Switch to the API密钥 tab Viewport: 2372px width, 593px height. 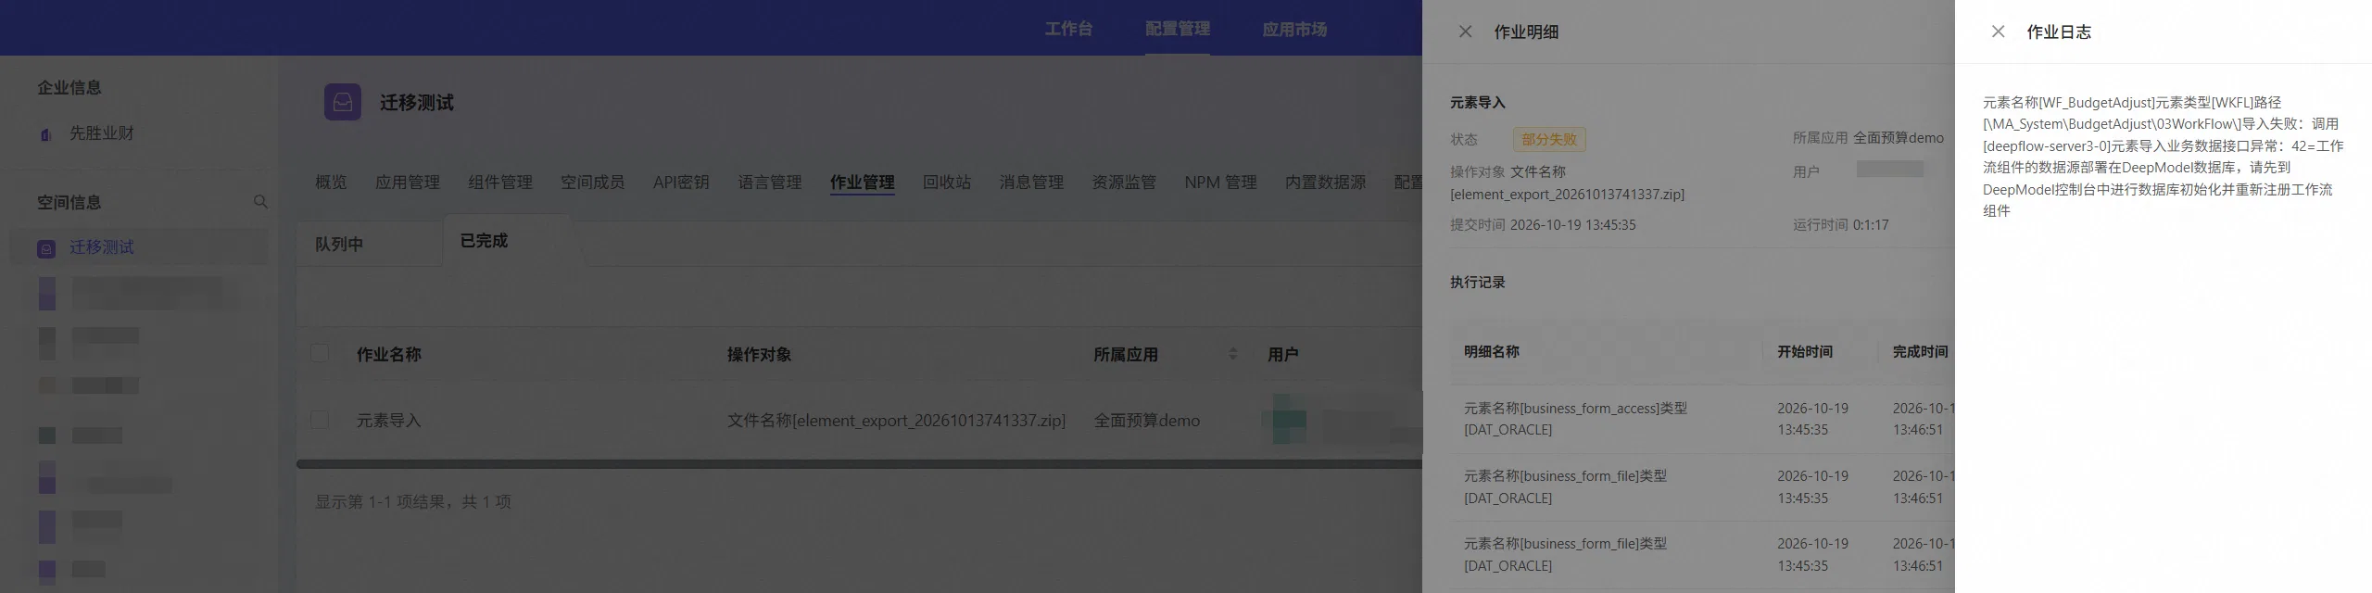681,183
